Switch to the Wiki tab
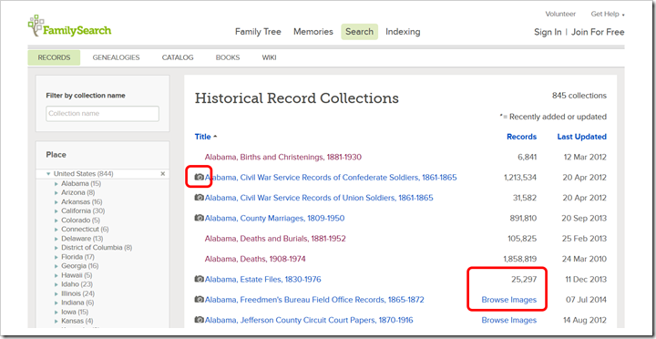Image resolution: width=656 pixels, height=339 pixels. [x=269, y=57]
